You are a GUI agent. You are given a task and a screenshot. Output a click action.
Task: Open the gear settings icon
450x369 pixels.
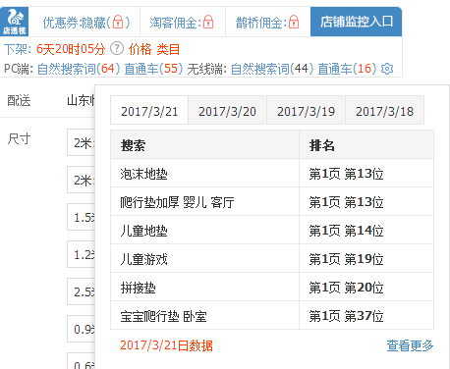pos(387,69)
